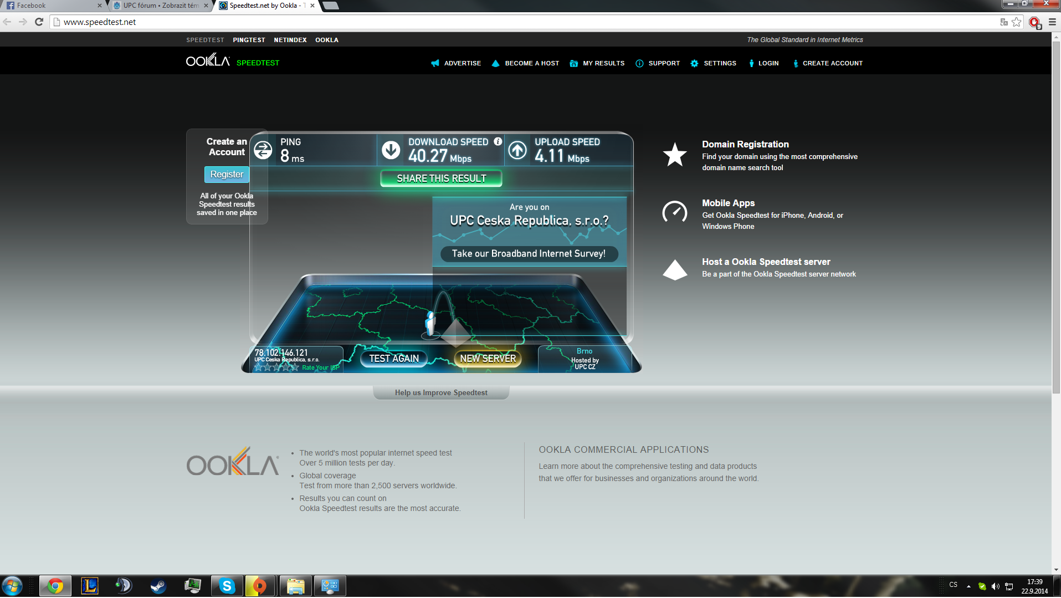
Task: Open Speedtest SETTINGS
Action: [x=714, y=63]
